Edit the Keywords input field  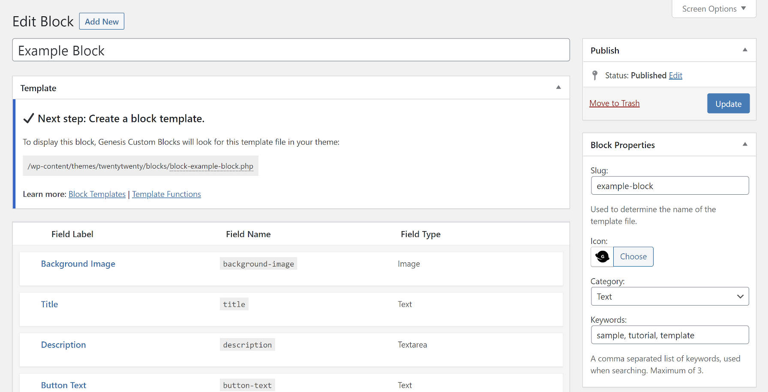coord(669,335)
